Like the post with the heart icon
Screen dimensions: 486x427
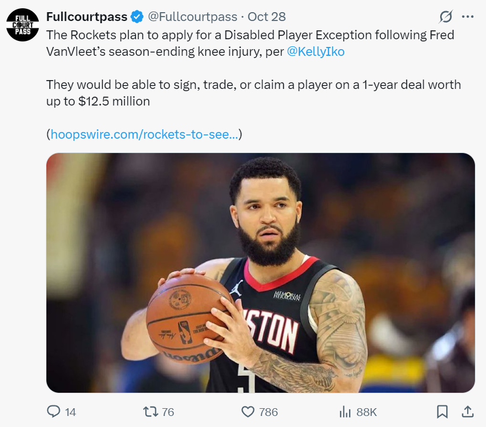(248, 412)
